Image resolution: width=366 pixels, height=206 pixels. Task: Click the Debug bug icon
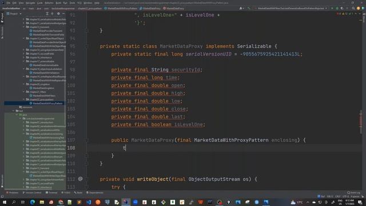point(337,8)
